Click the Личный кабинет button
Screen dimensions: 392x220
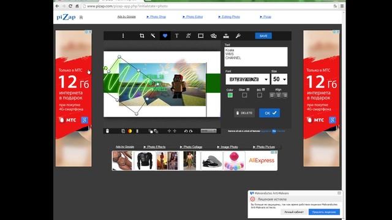(x=294, y=212)
